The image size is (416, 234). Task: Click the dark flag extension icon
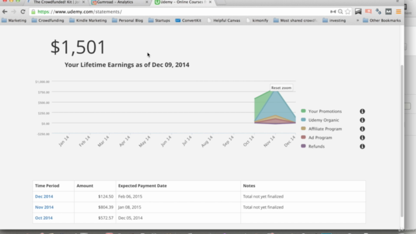coord(358,12)
